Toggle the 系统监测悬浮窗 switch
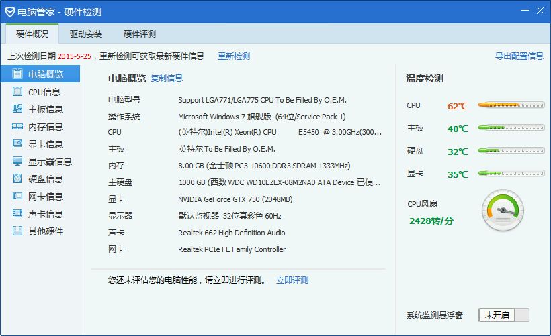The image size is (551, 336). [x=503, y=315]
